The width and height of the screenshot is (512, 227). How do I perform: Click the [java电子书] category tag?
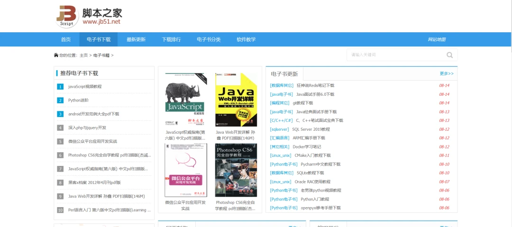(x=281, y=94)
